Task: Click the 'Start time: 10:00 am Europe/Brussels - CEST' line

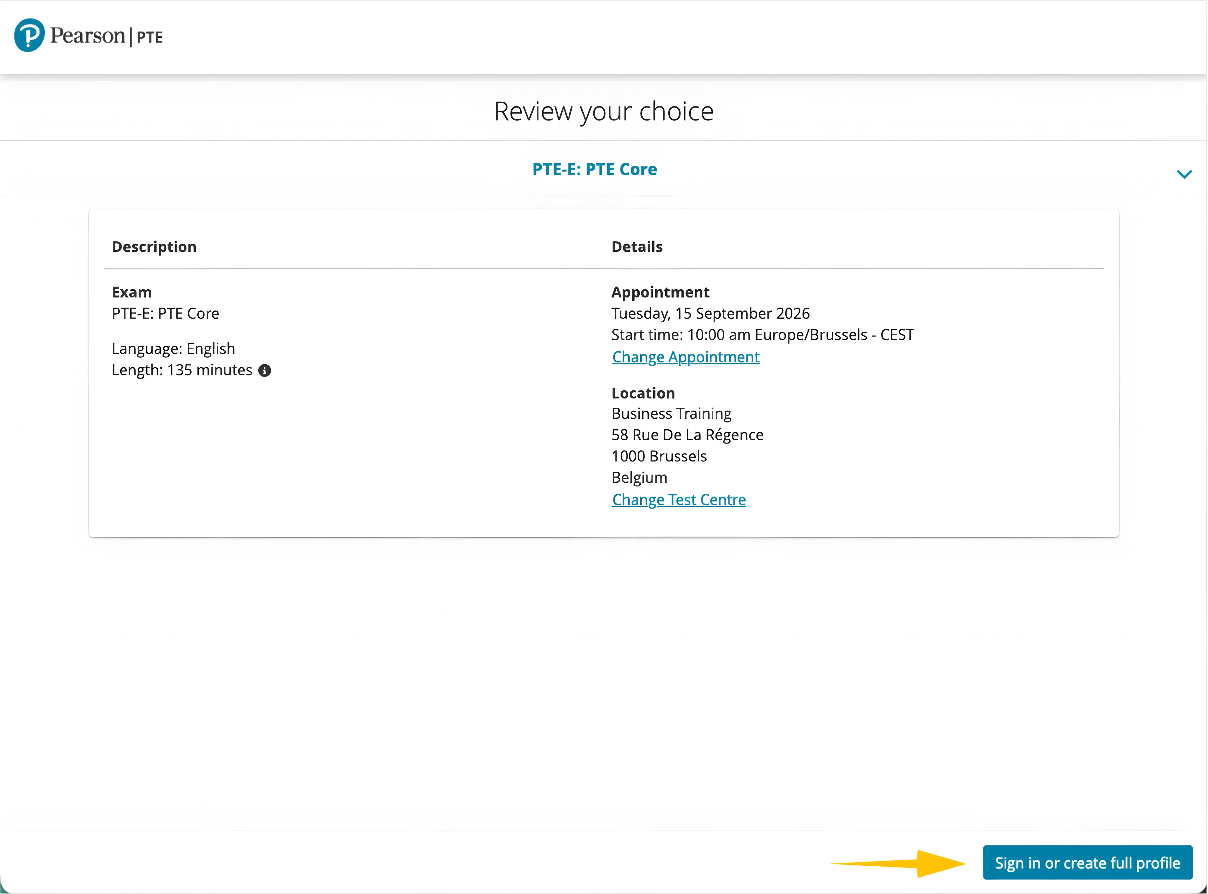Action: 763,335
